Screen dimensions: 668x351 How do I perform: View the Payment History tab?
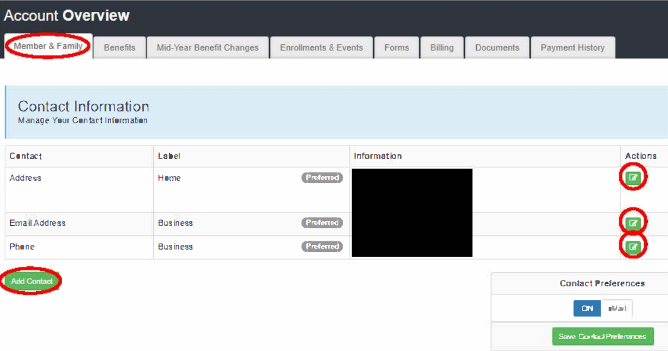pyautogui.click(x=572, y=47)
